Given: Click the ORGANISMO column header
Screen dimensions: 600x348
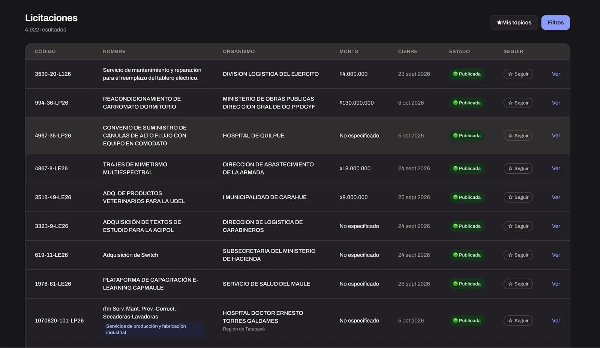Looking at the screenshot, I should tap(238, 51).
